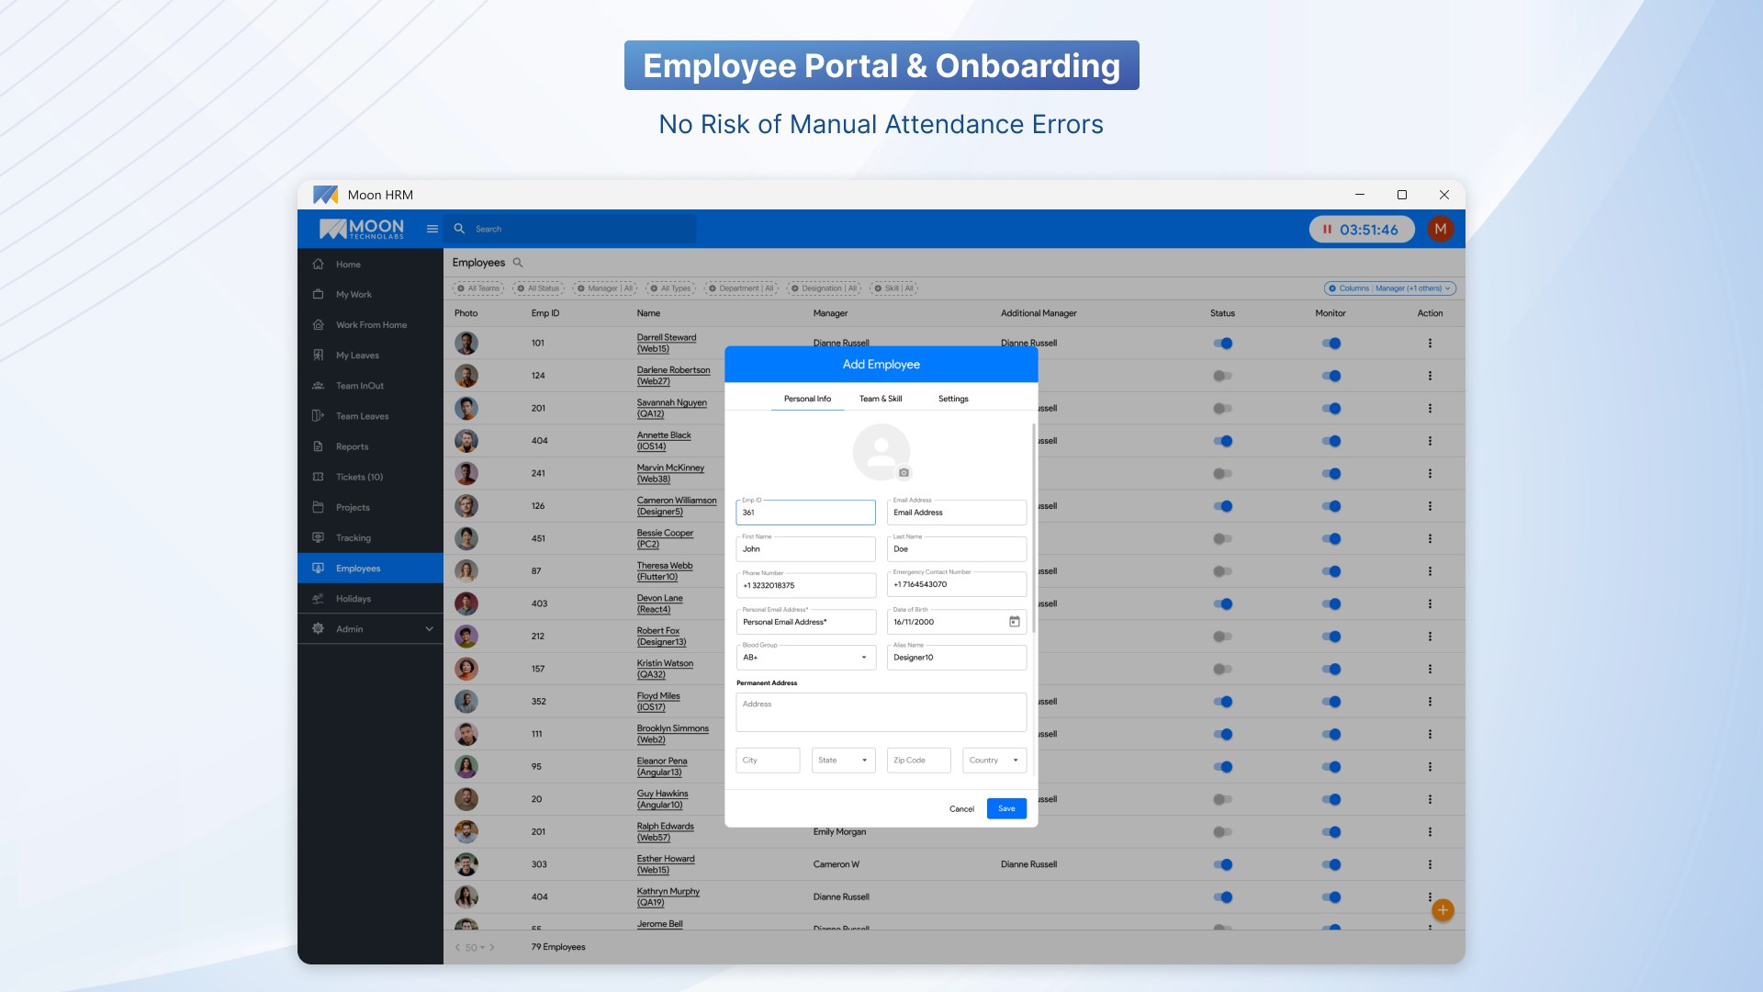Image resolution: width=1763 pixels, height=992 pixels.
Task: Click the camera icon on profile photo
Action: [904, 473]
